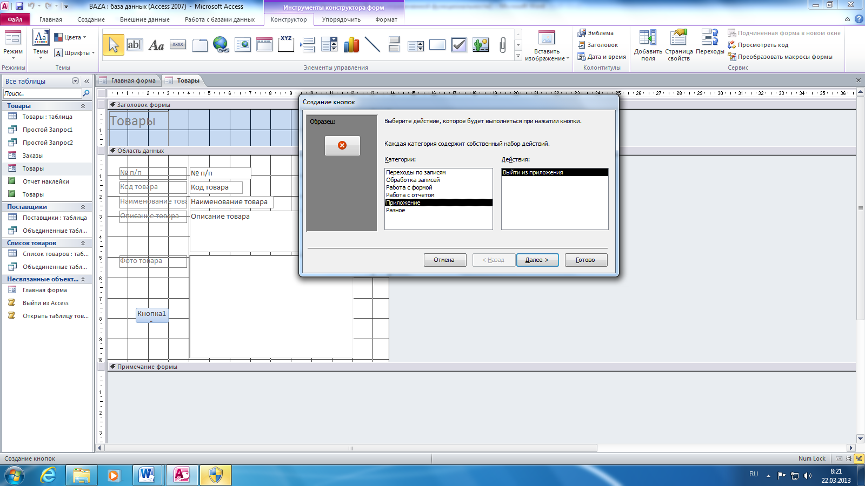Click Переходы tab order button

710,43
